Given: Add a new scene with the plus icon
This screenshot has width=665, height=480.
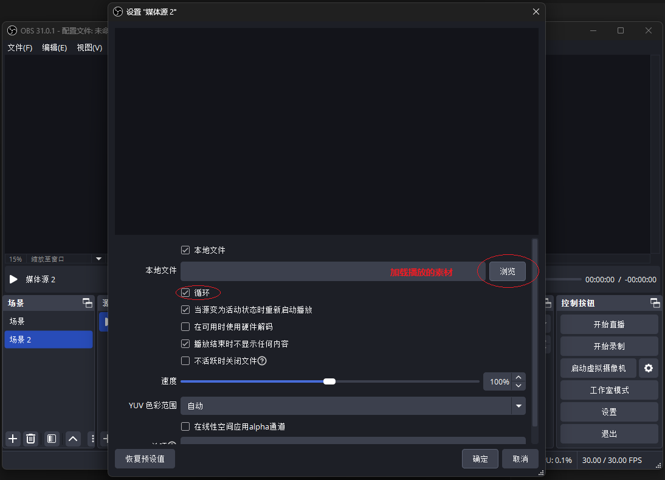Looking at the screenshot, I should [x=12, y=439].
